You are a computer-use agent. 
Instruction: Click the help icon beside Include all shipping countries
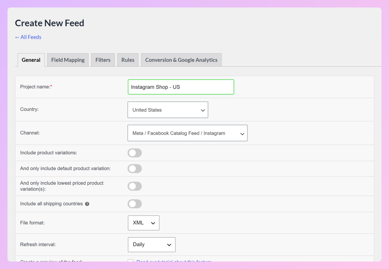pos(87,204)
